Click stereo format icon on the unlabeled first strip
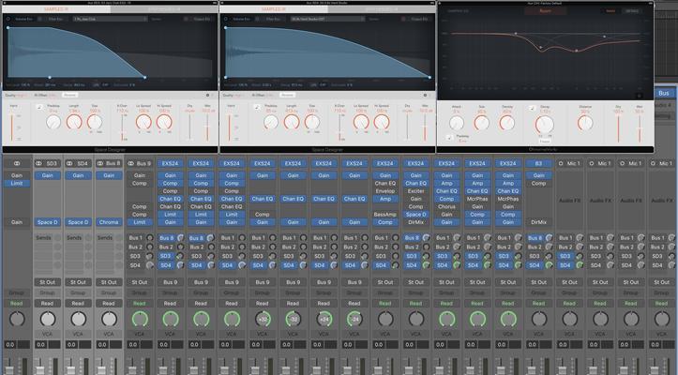 tap(17, 163)
